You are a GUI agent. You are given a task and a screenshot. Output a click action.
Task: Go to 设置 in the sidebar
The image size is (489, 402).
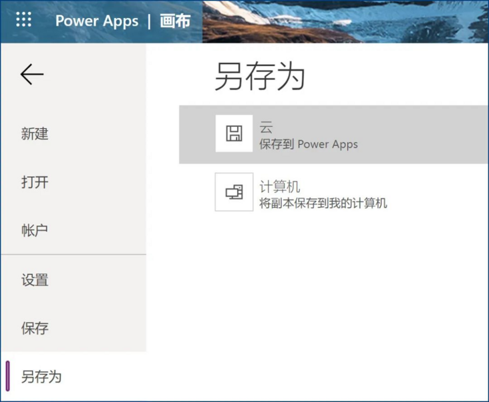(35, 280)
